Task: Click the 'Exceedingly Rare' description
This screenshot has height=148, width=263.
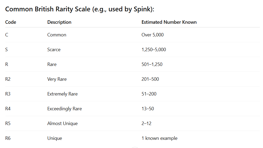Action: pyautogui.click(x=65, y=109)
